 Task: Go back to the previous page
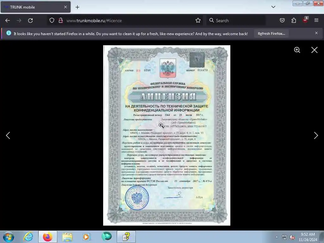click(8, 21)
